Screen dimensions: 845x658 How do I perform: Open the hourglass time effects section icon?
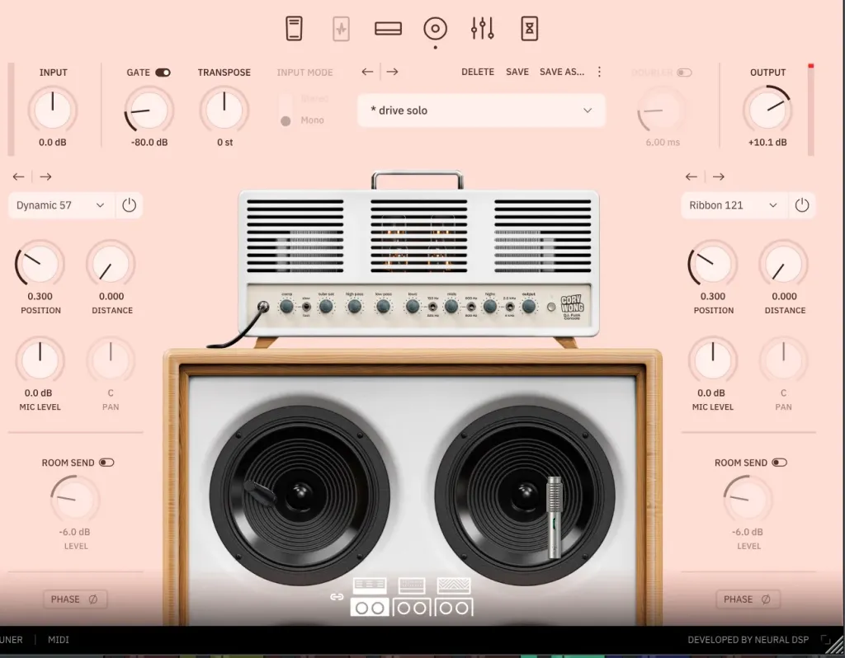click(529, 29)
